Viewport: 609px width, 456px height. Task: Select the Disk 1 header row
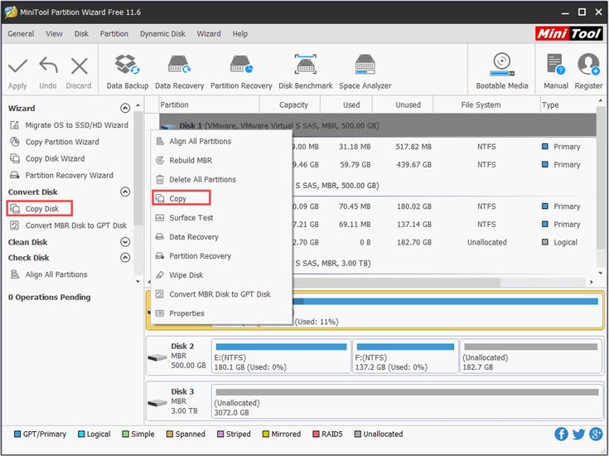[378, 125]
